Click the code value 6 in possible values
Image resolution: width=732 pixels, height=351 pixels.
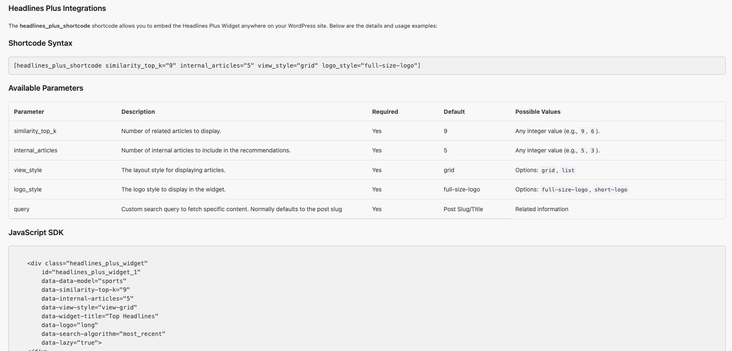tap(592, 131)
